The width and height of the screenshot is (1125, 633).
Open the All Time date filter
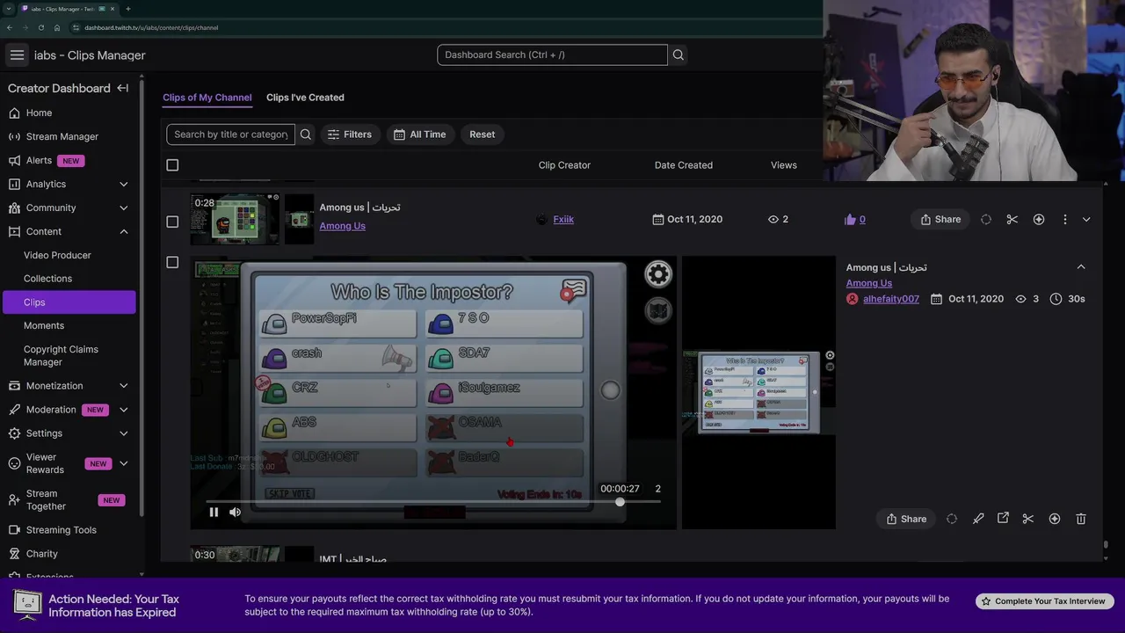[x=419, y=135]
